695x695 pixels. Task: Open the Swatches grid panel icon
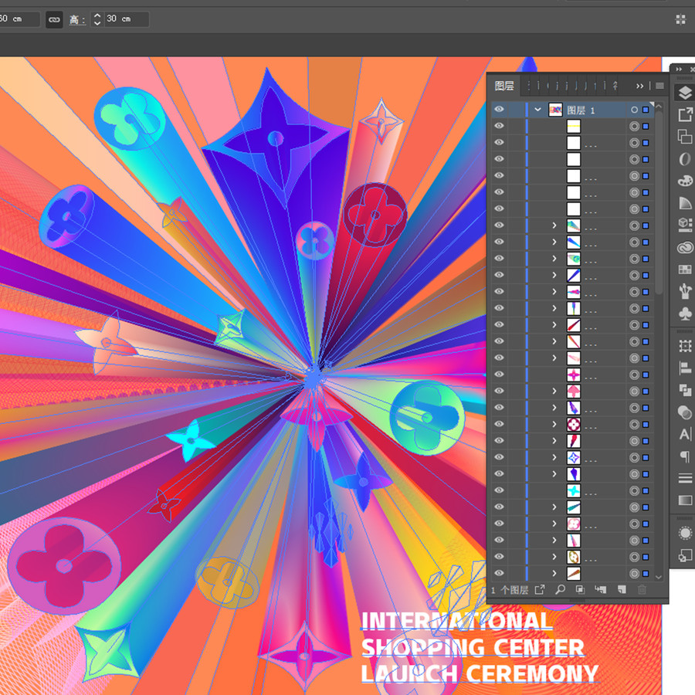[685, 269]
